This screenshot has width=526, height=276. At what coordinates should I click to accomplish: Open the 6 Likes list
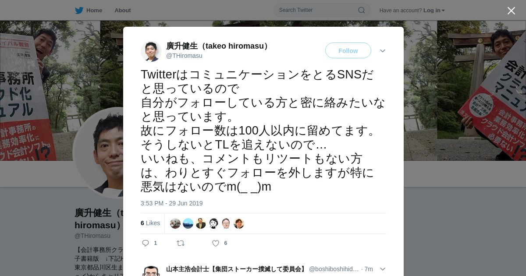(x=150, y=223)
